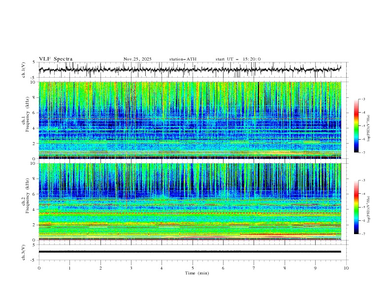Click the ch.3 flat black trace
Image resolution: width=390 pixels, height=301 pixels.
pyautogui.click(x=190, y=252)
